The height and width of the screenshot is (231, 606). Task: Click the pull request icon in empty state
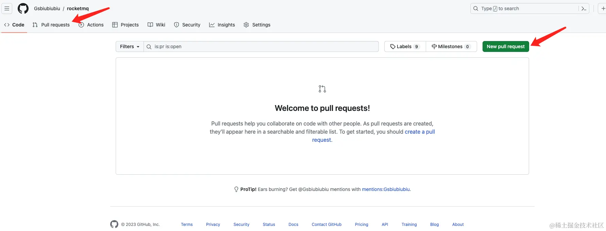(x=322, y=89)
